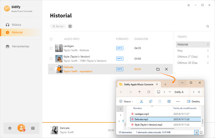This screenshot has width=215, height=138.
Task: Sort by Fecha de modificación column
Action: point(185,108)
